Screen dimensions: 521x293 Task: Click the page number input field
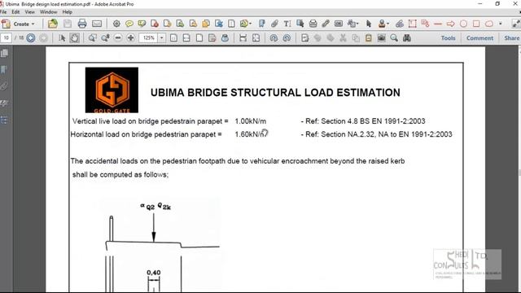coord(6,38)
